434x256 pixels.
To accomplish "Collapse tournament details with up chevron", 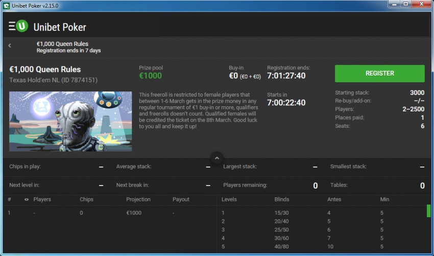I will (216, 158).
